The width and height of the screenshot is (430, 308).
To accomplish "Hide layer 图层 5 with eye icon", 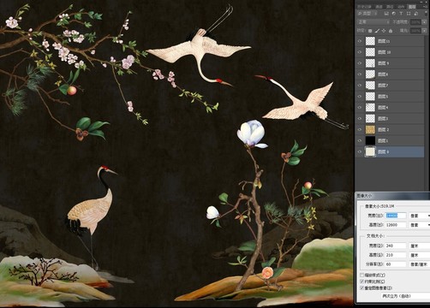I will (360, 97).
